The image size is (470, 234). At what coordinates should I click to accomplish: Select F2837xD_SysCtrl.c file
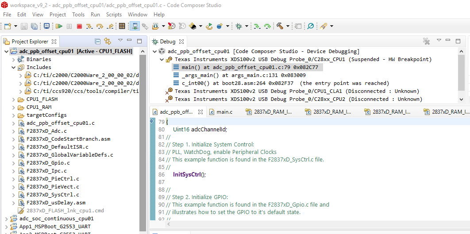pos(53,195)
